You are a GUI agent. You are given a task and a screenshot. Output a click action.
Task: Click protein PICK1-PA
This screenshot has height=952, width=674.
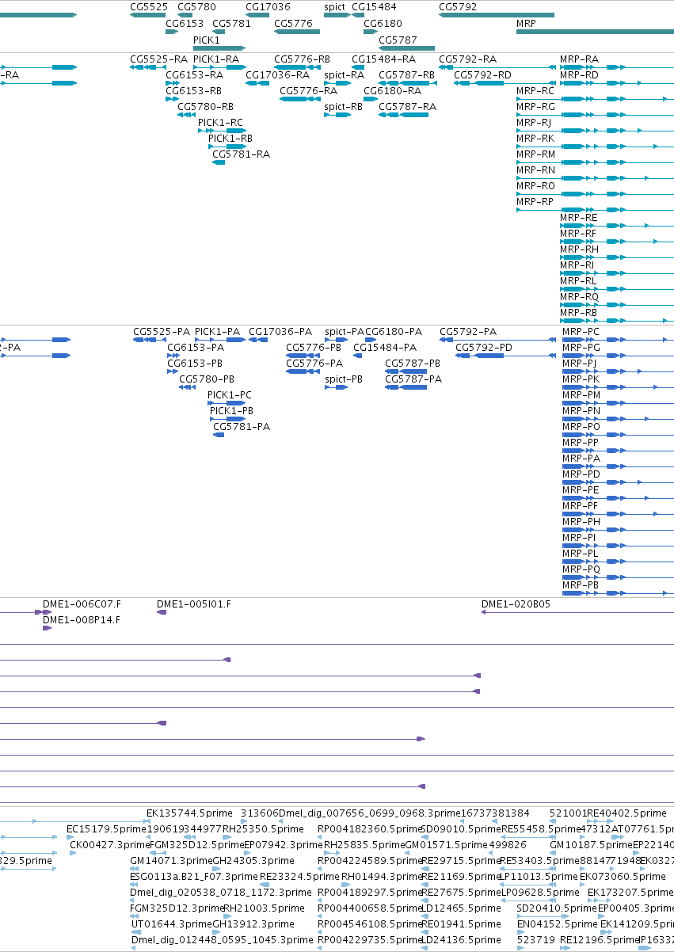click(x=218, y=332)
